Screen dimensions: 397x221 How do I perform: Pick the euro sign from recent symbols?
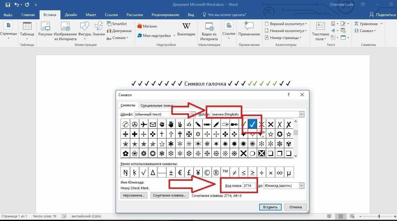pyautogui.click(x=180, y=172)
